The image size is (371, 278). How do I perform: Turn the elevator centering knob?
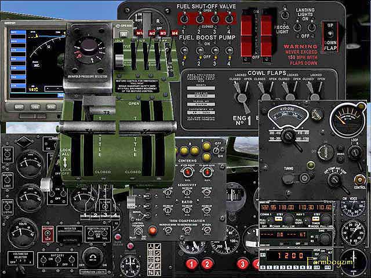[x=207, y=172]
